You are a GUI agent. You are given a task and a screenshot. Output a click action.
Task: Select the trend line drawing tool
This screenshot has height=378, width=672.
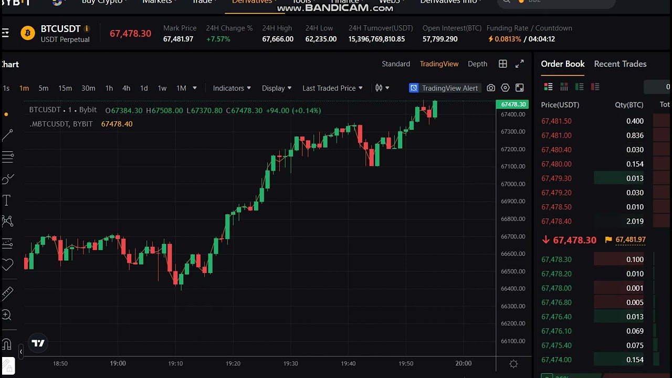coord(7,135)
